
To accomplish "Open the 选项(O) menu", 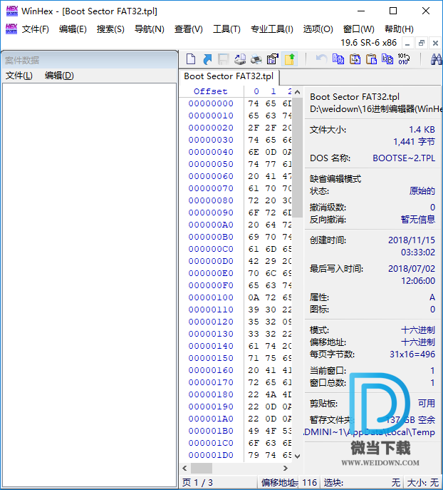I will tap(318, 29).
